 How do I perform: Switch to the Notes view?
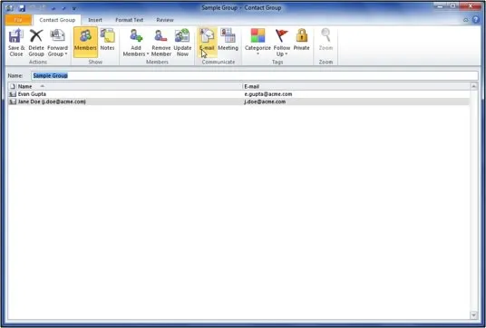click(x=107, y=40)
